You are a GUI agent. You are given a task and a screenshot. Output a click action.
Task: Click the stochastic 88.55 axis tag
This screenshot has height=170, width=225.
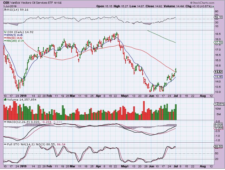coord(218,147)
